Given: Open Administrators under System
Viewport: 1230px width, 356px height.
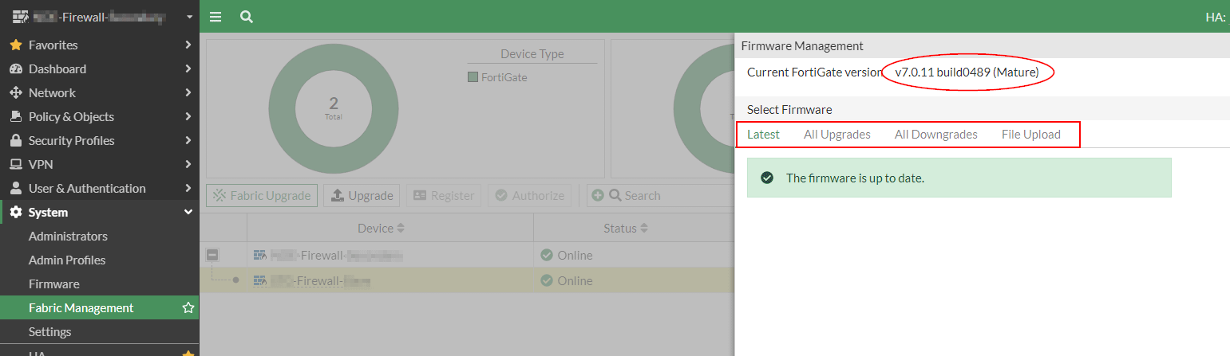Looking at the screenshot, I should point(68,236).
